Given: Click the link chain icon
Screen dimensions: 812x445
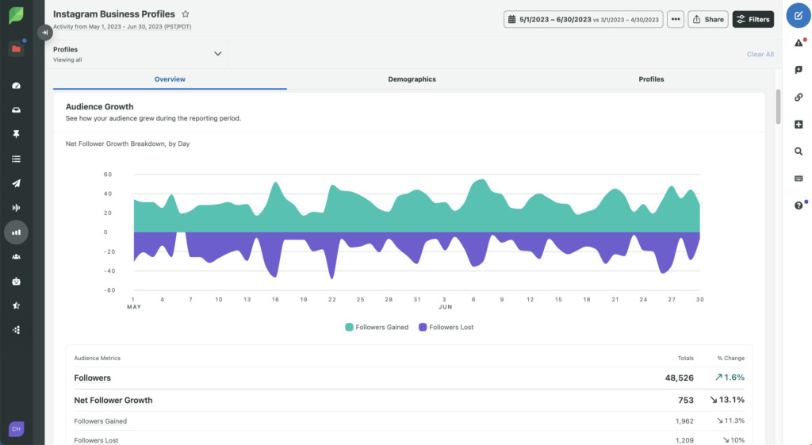Looking at the screenshot, I should click(x=799, y=98).
